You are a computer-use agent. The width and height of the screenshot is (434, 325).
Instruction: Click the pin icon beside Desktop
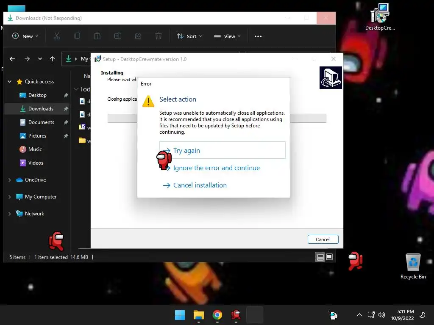point(66,95)
